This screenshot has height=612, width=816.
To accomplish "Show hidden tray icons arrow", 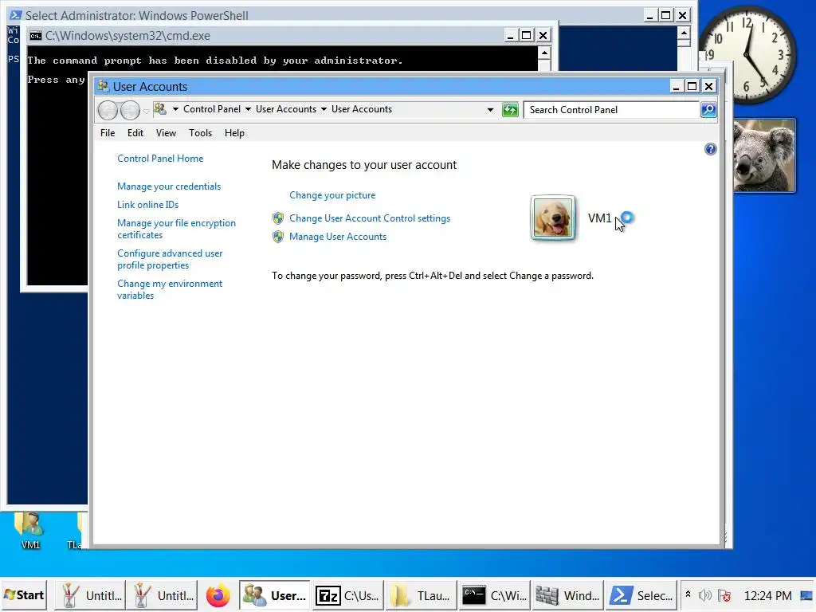I will click(688, 594).
